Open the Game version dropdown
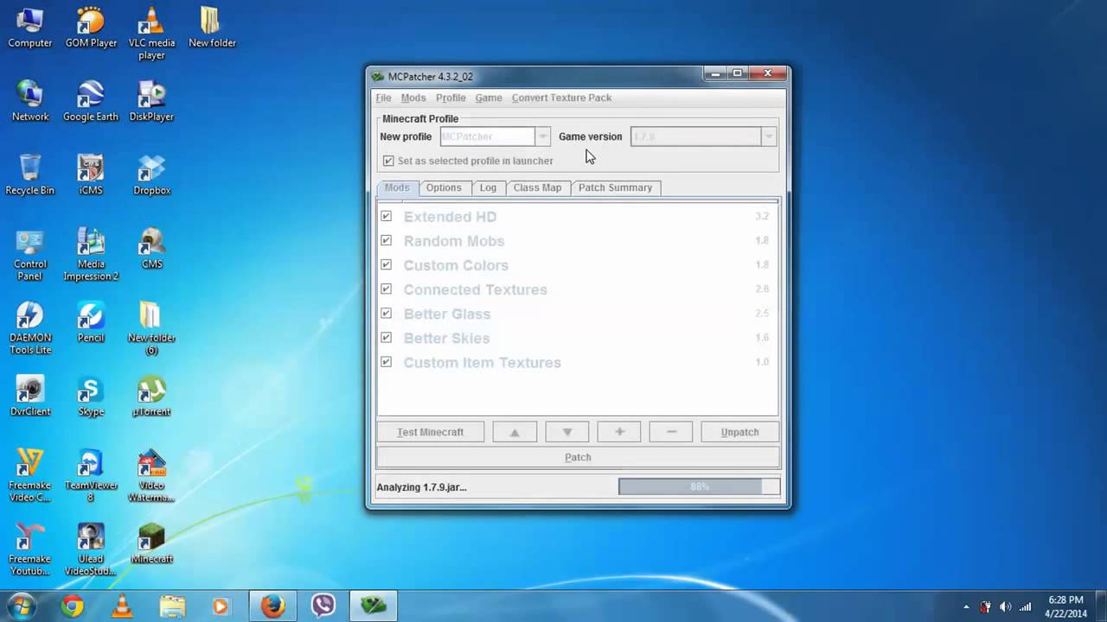The height and width of the screenshot is (622, 1107). point(768,136)
